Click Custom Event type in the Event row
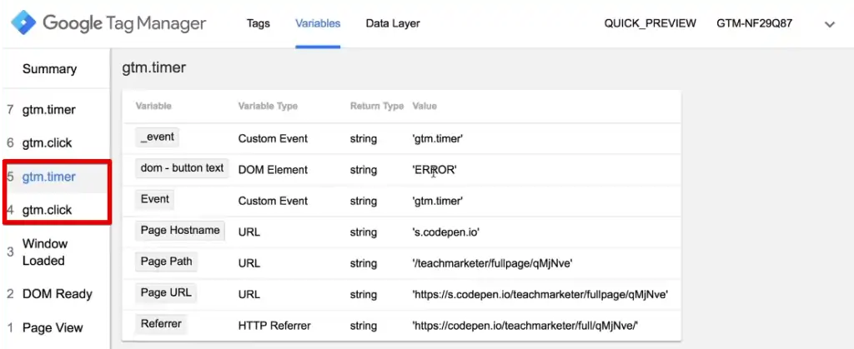Viewport: 854px width, 349px height. (273, 201)
